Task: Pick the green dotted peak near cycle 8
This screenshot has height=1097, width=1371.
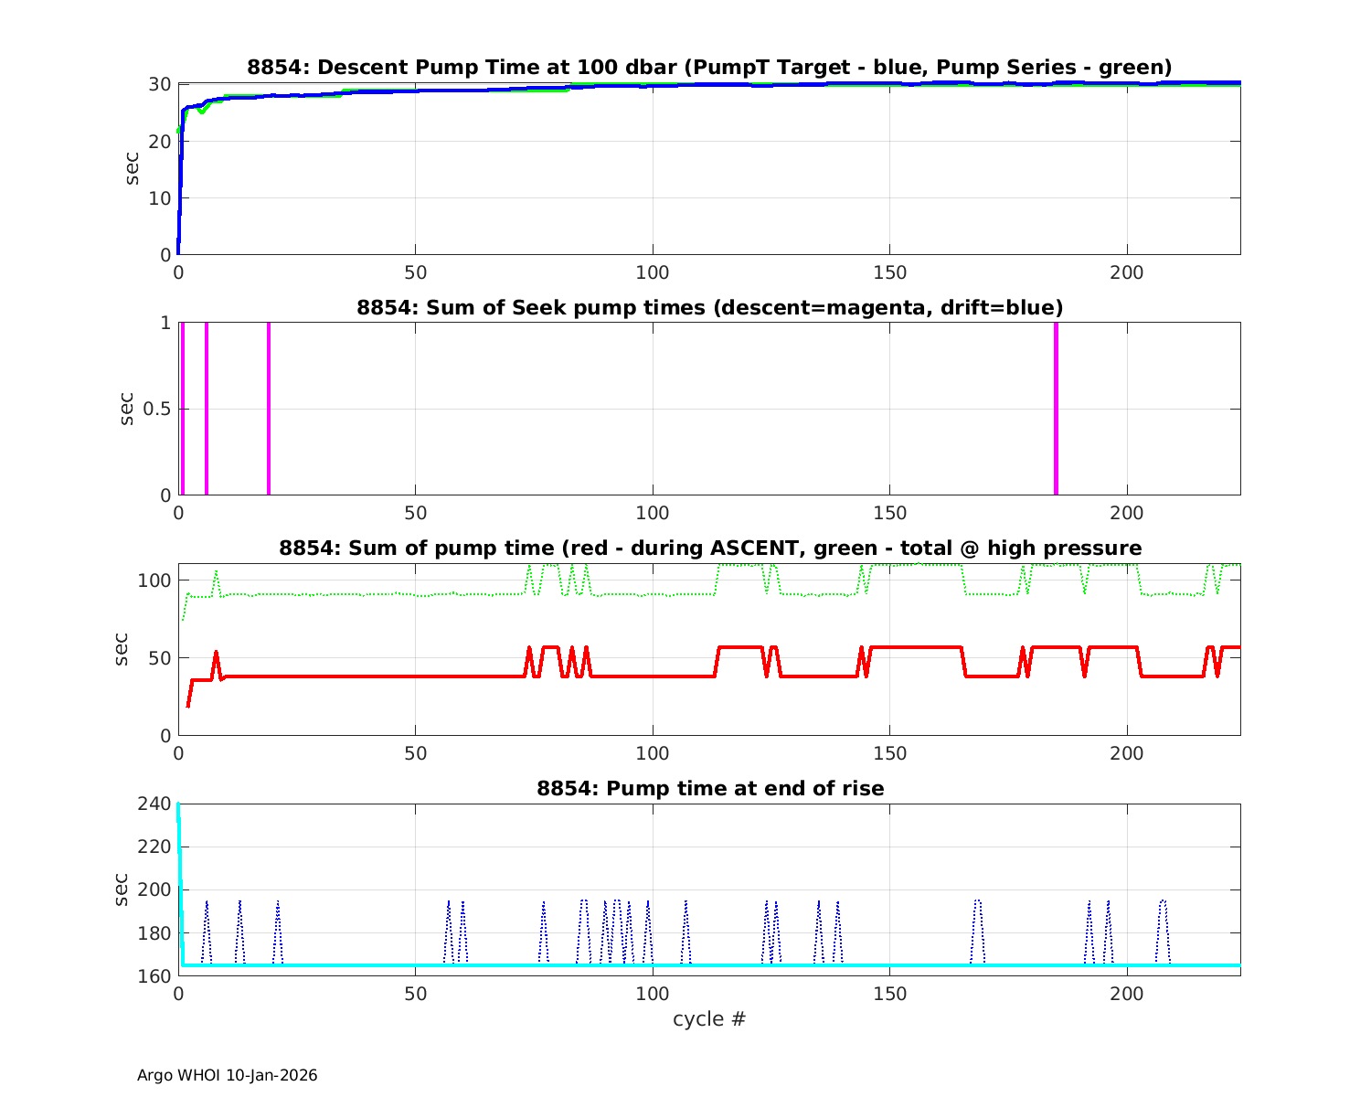Action: (216, 572)
